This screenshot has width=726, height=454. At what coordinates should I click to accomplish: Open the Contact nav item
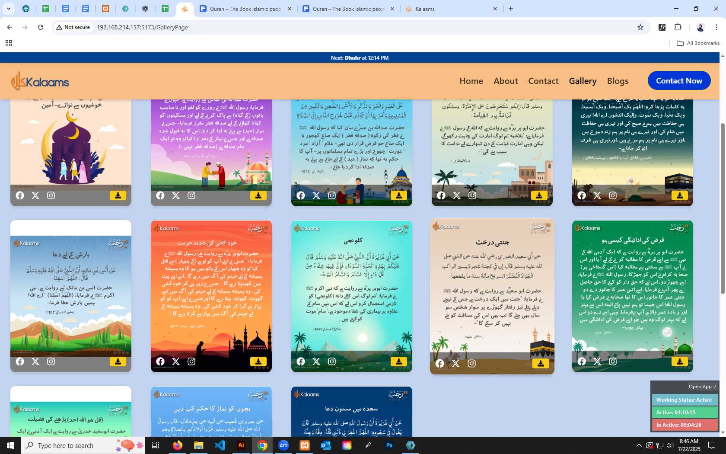tap(543, 81)
